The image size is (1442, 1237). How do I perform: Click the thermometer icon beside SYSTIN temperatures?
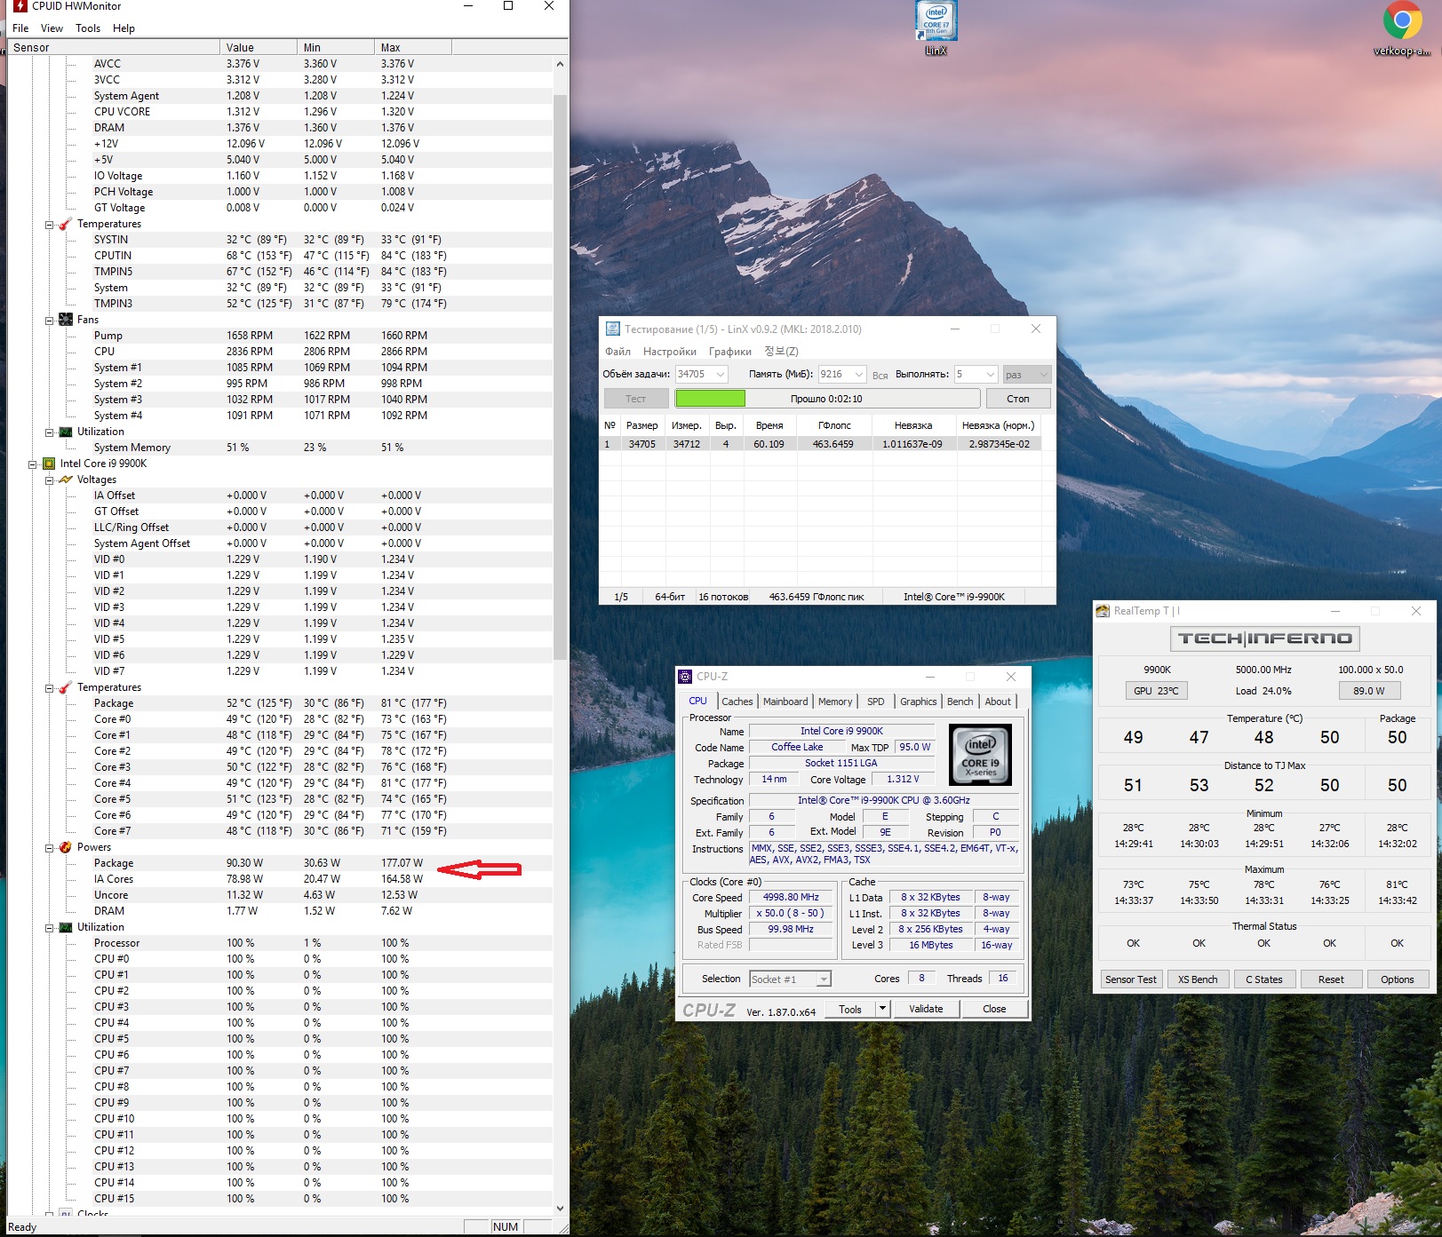tap(66, 224)
